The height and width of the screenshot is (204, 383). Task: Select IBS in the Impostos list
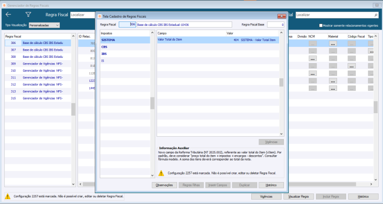click(125, 54)
